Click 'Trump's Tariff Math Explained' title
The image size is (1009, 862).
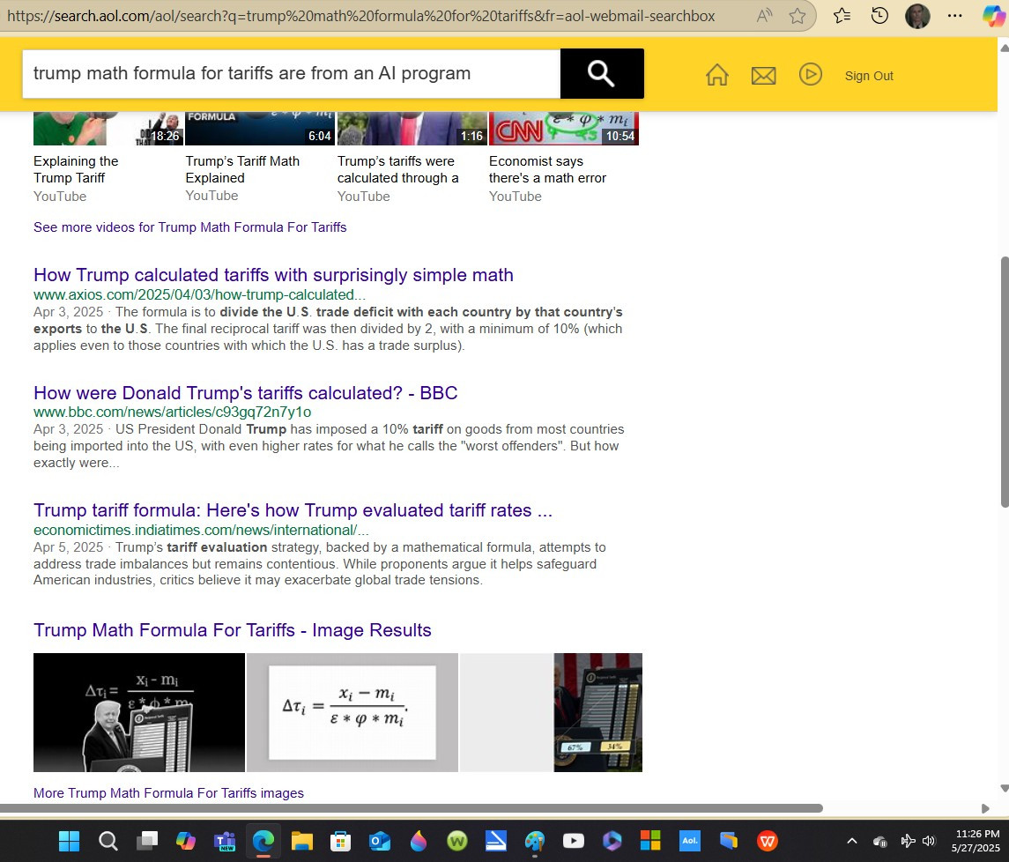[242, 169]
